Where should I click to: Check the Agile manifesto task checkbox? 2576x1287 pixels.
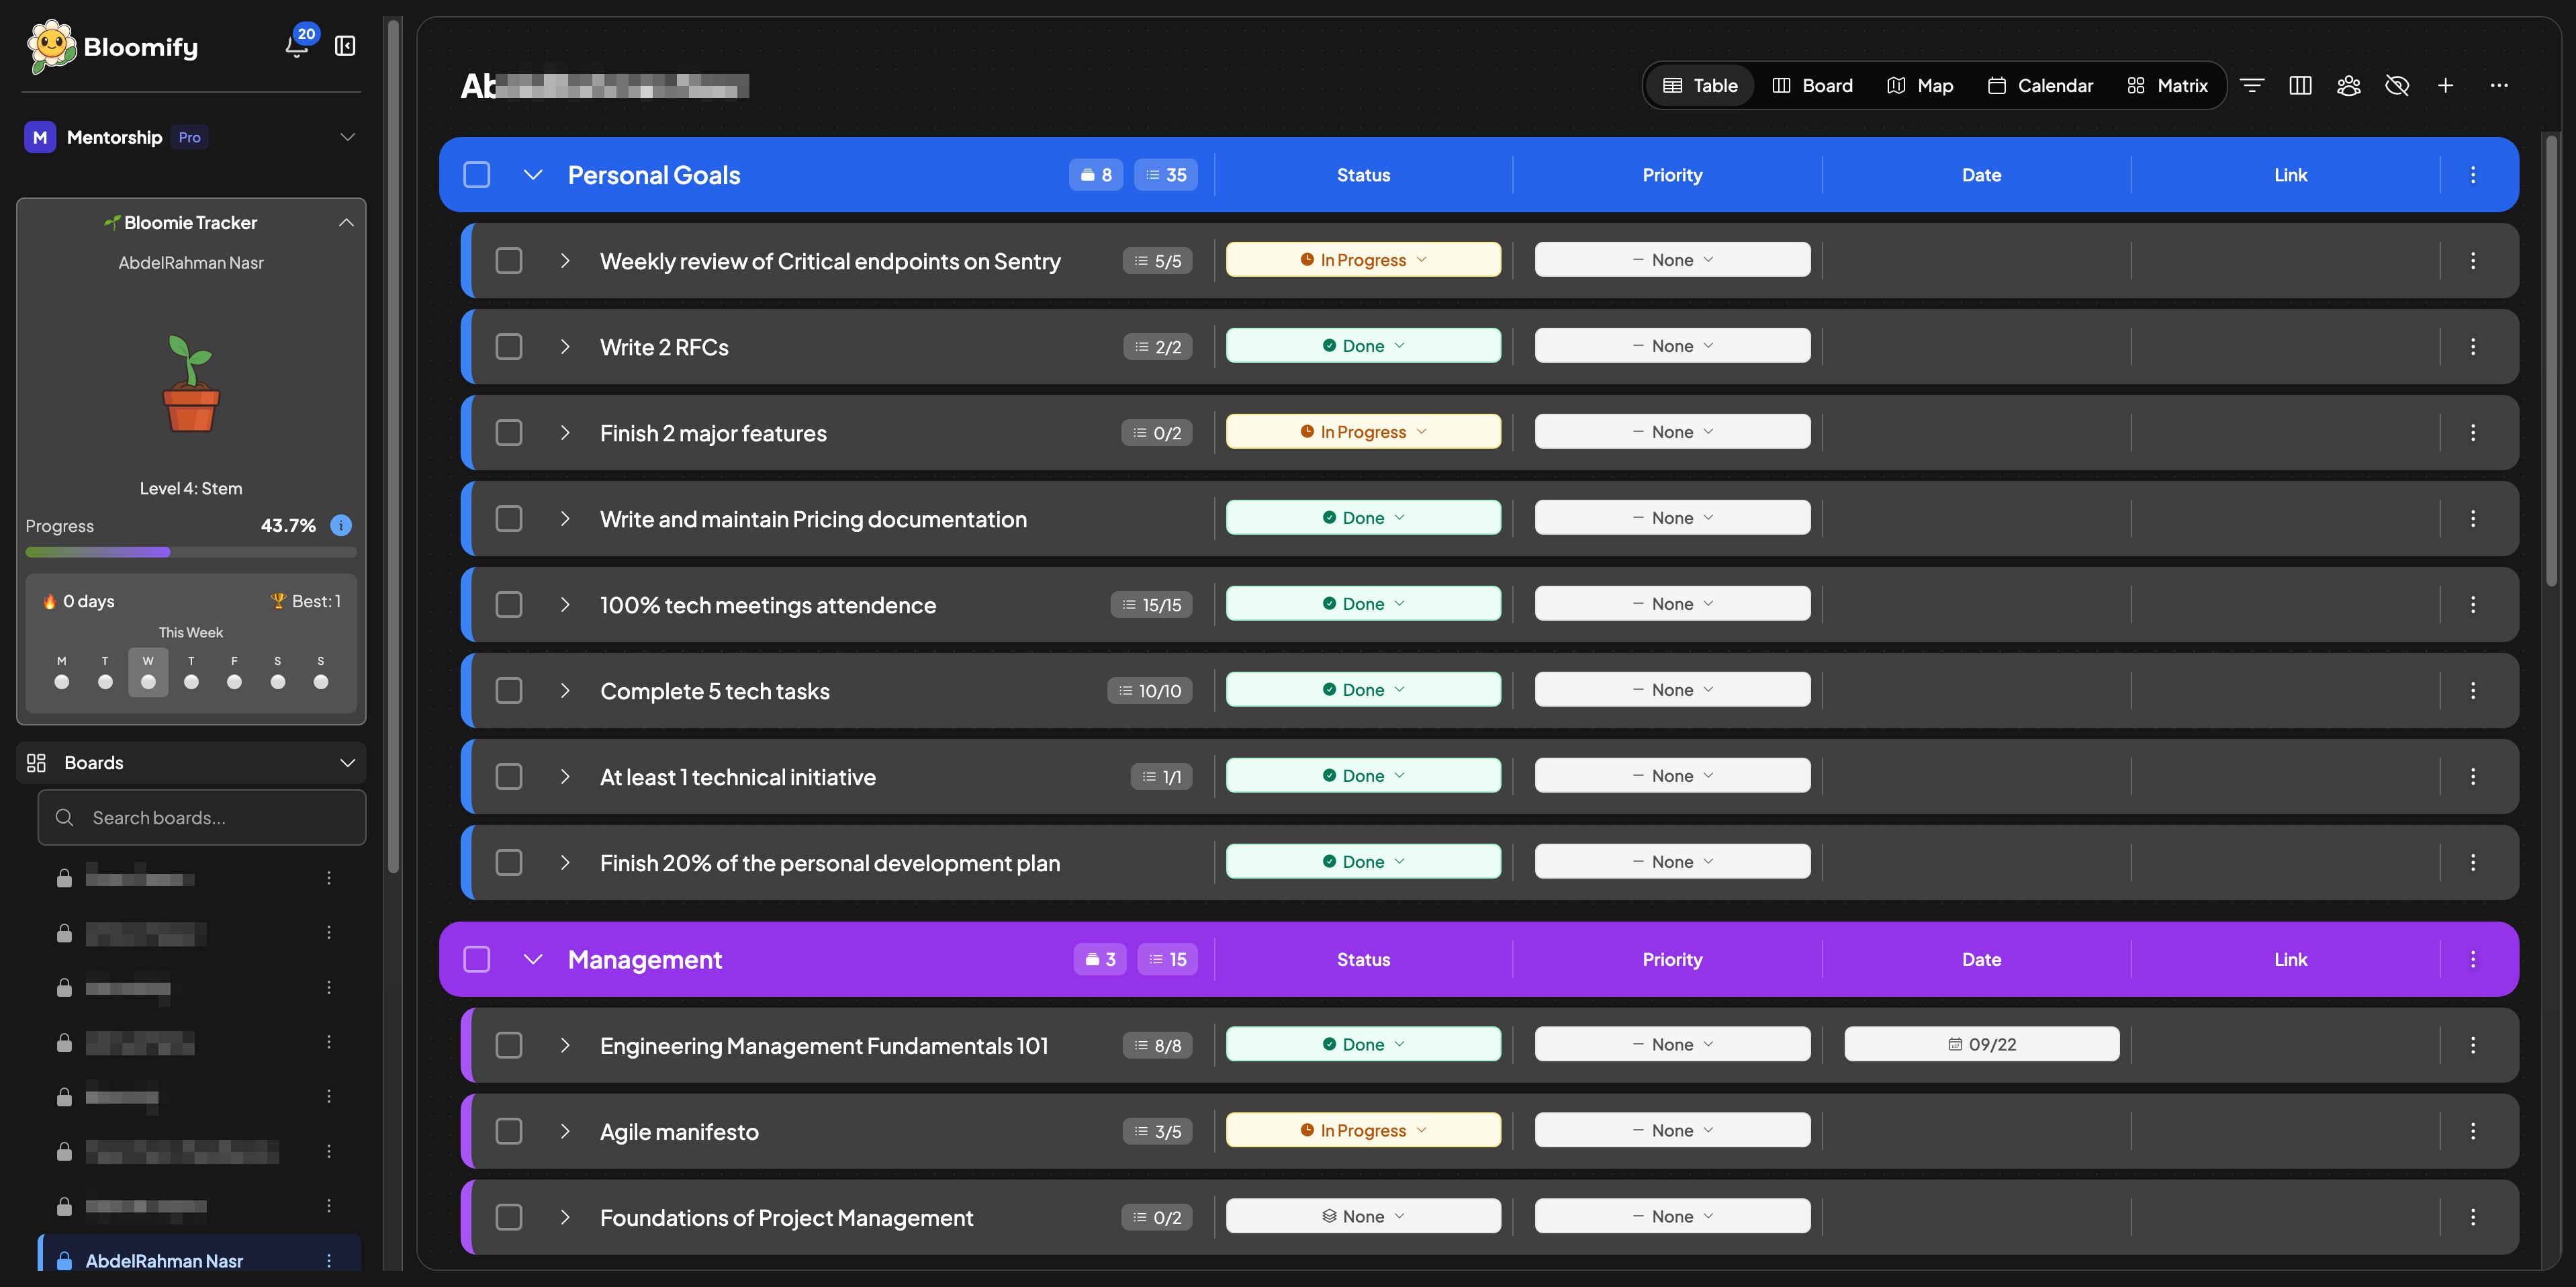(509, 1131)
